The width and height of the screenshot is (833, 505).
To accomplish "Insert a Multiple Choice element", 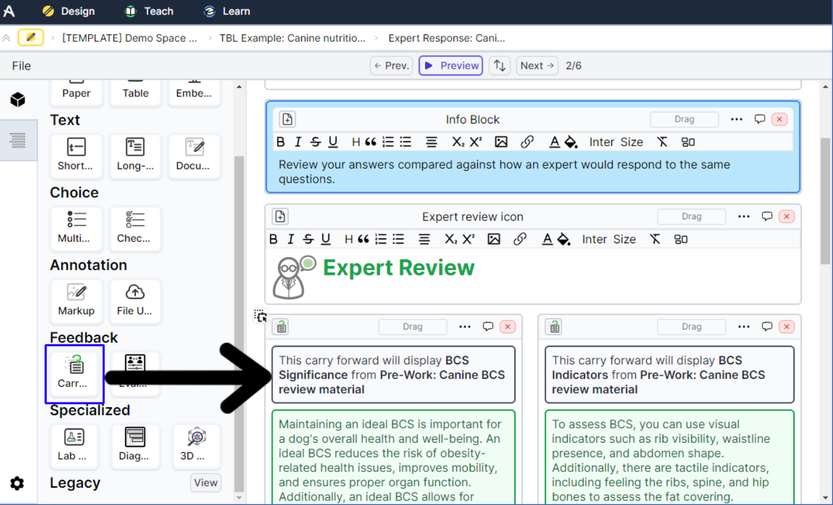I will (76, 227).
